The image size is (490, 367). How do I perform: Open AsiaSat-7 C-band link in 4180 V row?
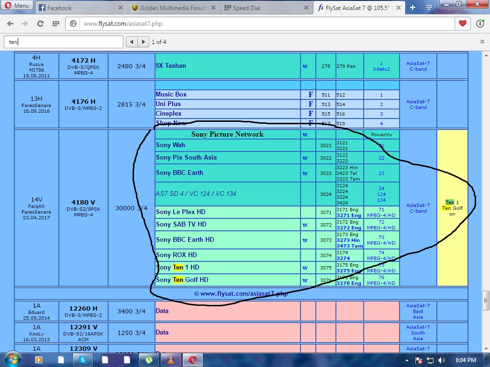tap(418, 208)
